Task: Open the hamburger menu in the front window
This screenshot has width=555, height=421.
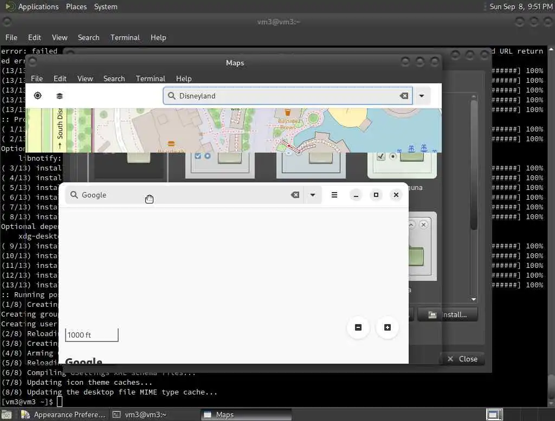Action: point(334,195)
